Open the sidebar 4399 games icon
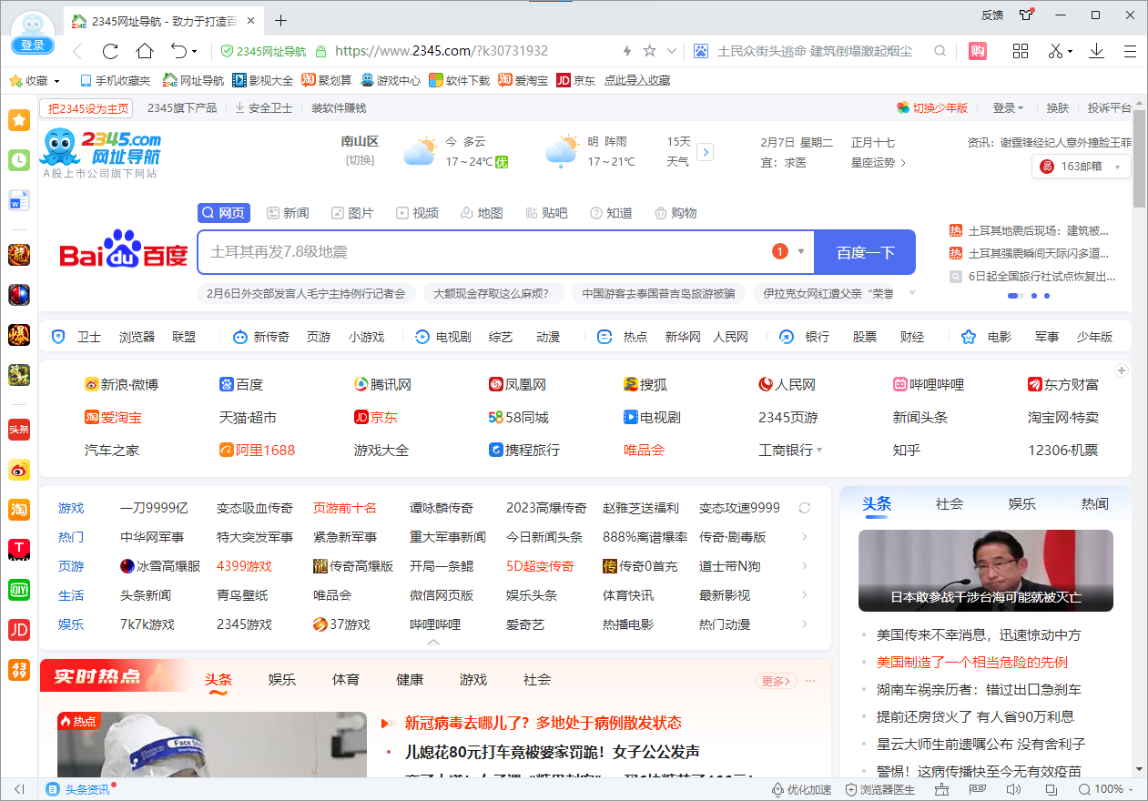 [x=19, y=669]
